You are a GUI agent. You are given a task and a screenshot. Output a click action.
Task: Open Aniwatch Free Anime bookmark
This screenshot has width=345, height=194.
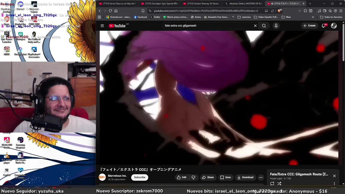216,17
